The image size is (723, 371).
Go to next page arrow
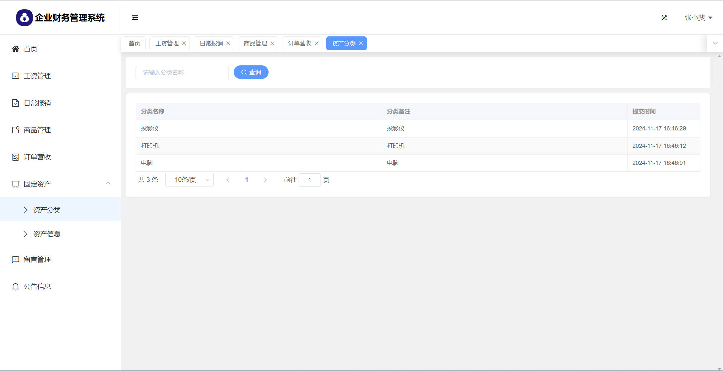(265, 180)
